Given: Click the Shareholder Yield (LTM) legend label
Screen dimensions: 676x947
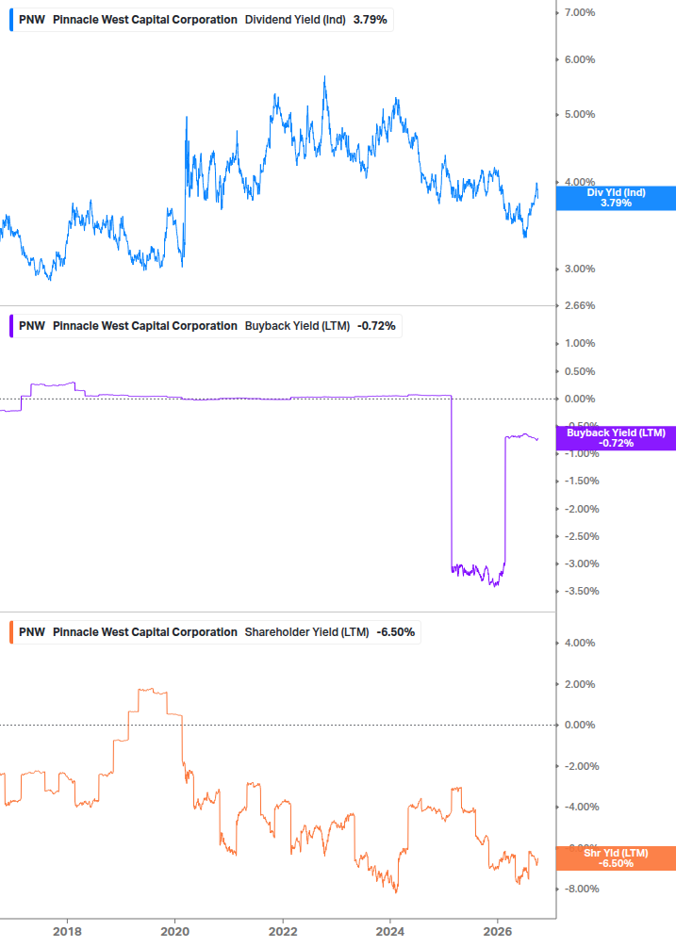Looking at the screenshot, I should tap(307, 632).
